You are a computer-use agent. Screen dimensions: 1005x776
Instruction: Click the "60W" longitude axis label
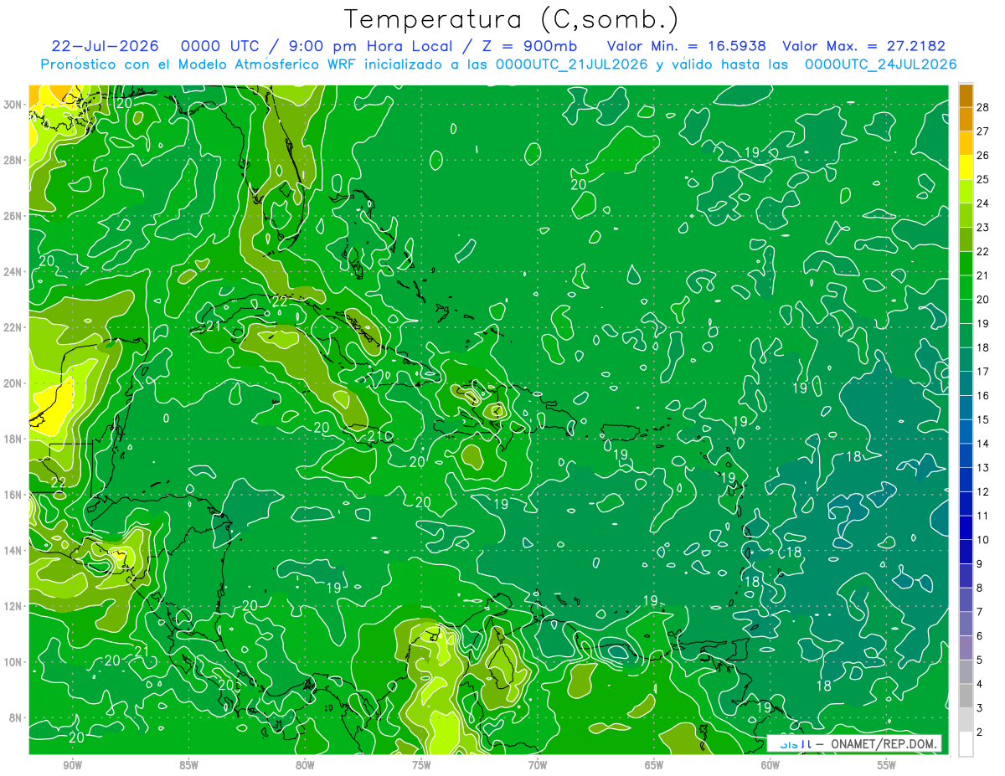pyautogui.click(x=770, y=765)
